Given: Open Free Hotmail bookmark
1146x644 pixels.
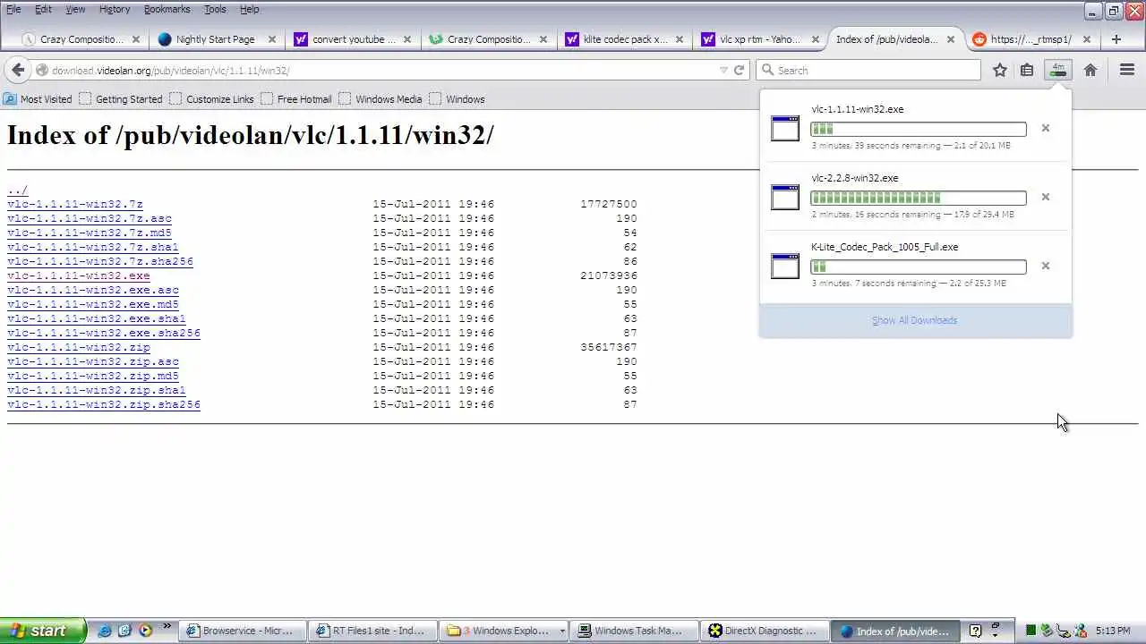Looking at the screenshot, I should [295, 99].
